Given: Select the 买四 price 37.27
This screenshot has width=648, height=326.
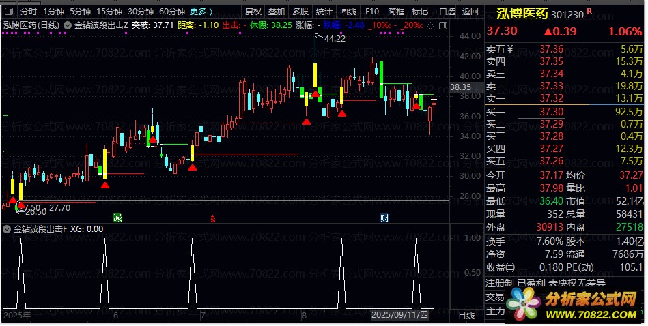Looking at the screenshot, I should click(x=551, y=149).
